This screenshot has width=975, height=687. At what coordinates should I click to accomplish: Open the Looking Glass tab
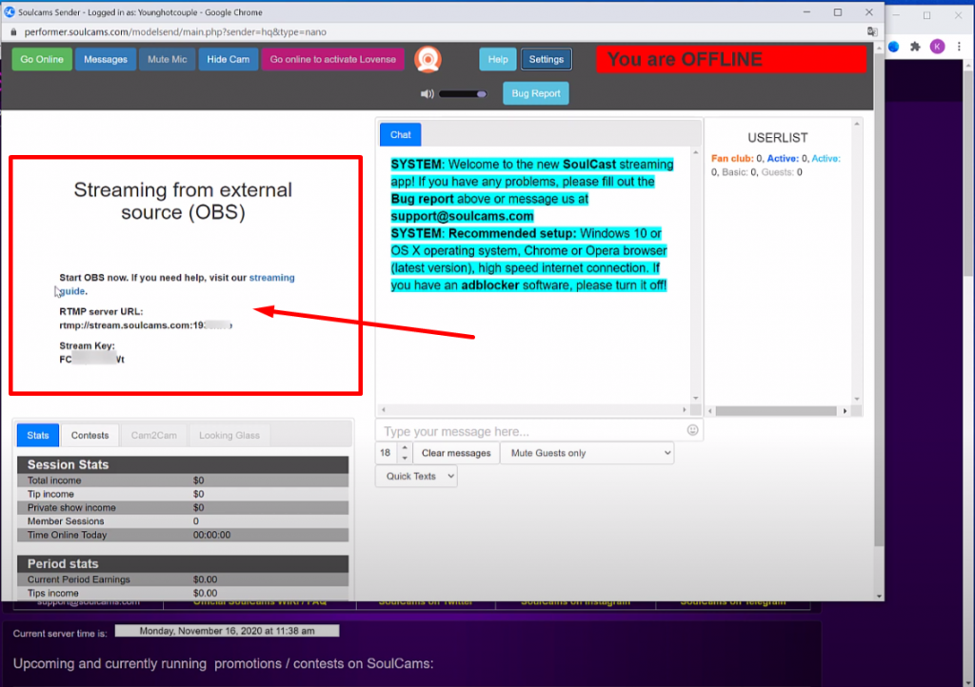pos(229,436)
